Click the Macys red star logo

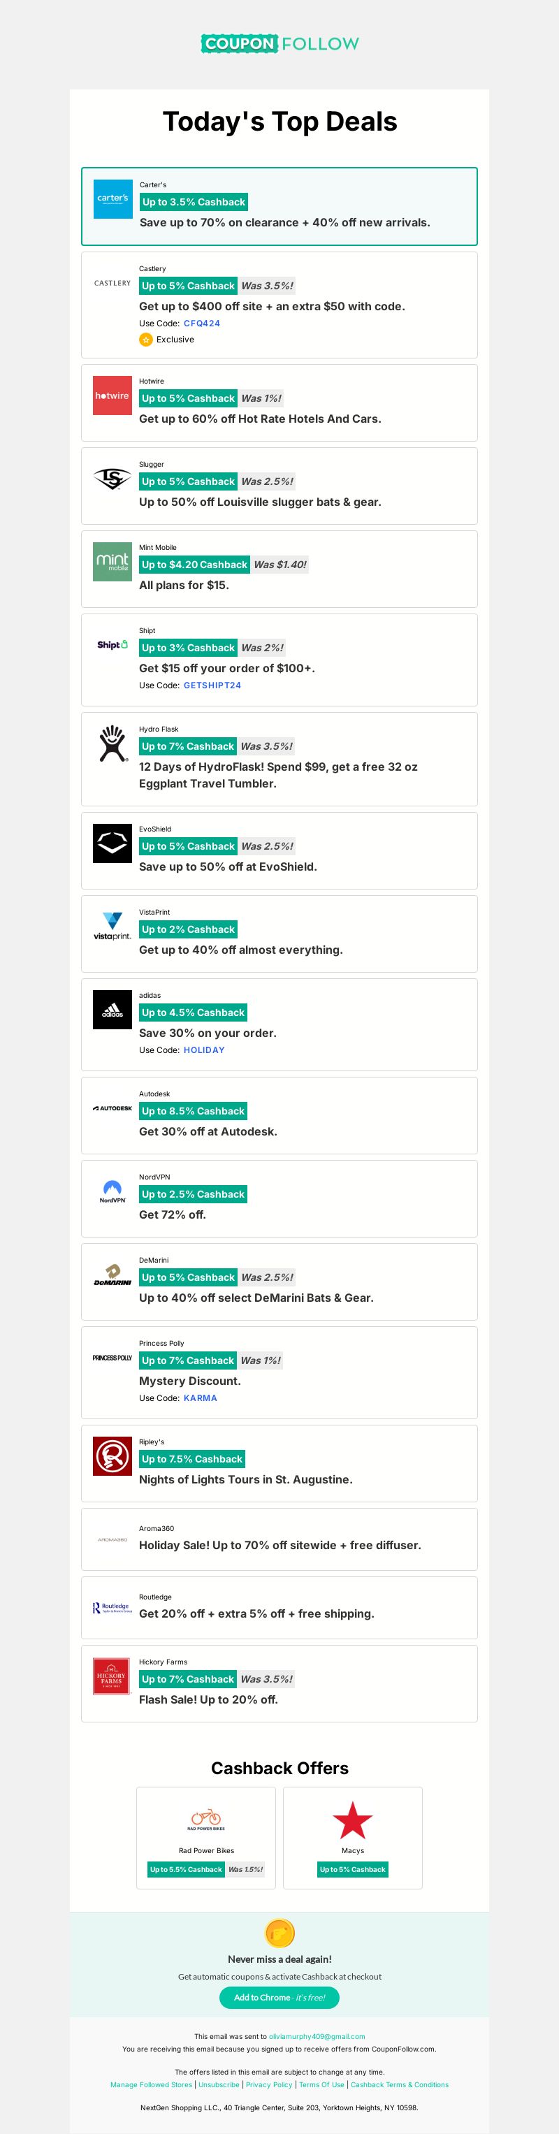(353, 1820)
